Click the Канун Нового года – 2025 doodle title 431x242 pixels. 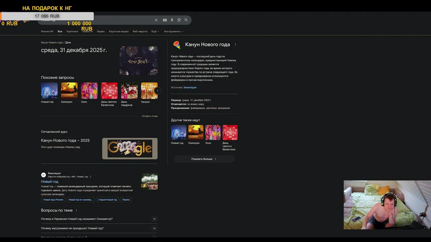click(65, 140)
